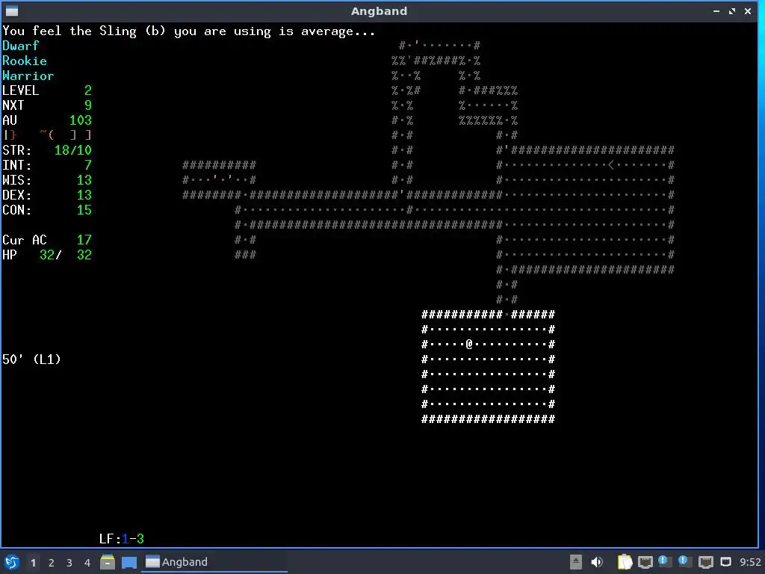
Task: Switch to workspace 2 in the pager
Action: 52,563
